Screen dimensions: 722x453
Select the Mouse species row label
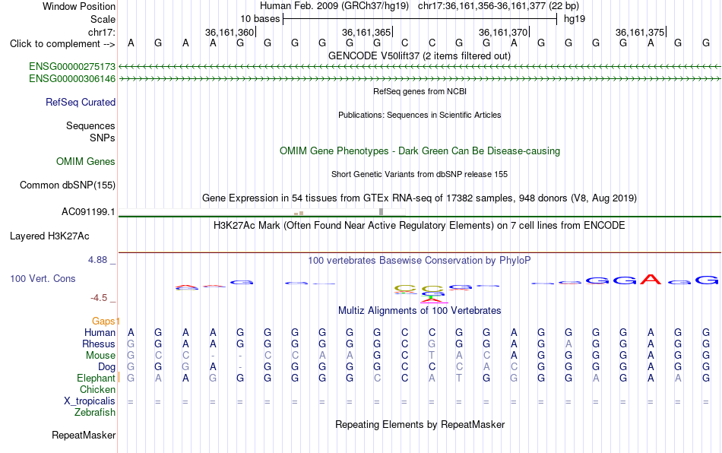[100, 356]
